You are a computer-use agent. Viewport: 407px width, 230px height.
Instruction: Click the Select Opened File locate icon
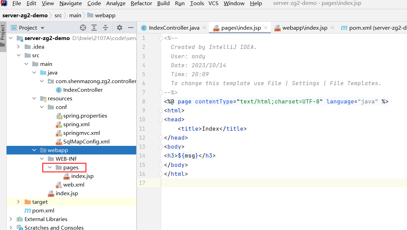tap(83, 28)
